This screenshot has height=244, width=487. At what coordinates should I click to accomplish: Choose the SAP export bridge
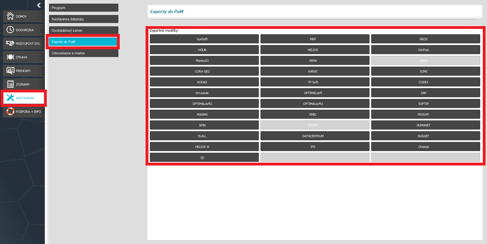[426, 93]
